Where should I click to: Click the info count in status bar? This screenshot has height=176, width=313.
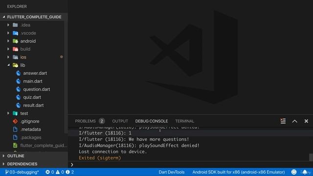click(x=70, y=172)
